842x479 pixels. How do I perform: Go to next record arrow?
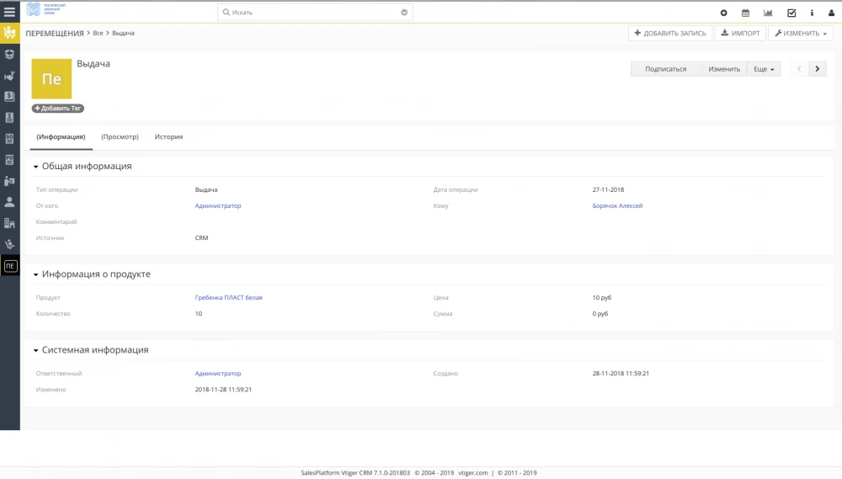point(818,69)
